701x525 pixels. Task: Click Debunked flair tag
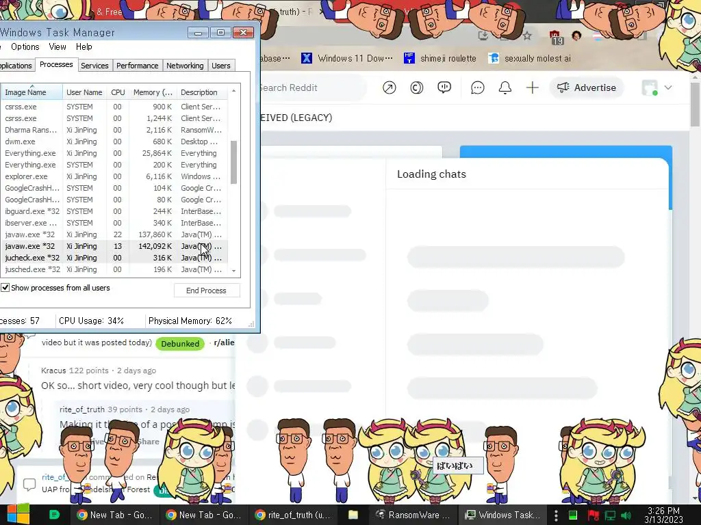[180, 344]
